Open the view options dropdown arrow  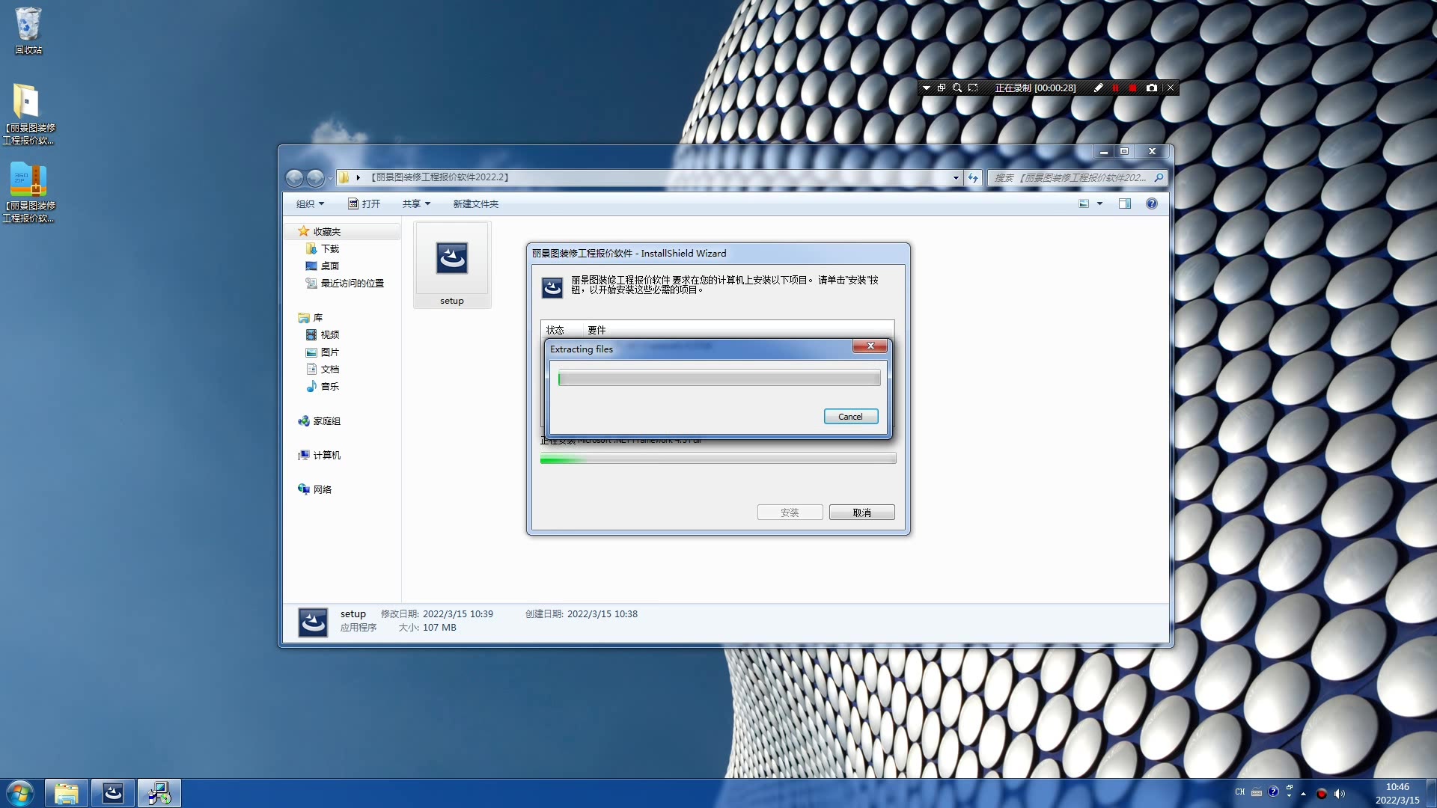(1099, 203)
